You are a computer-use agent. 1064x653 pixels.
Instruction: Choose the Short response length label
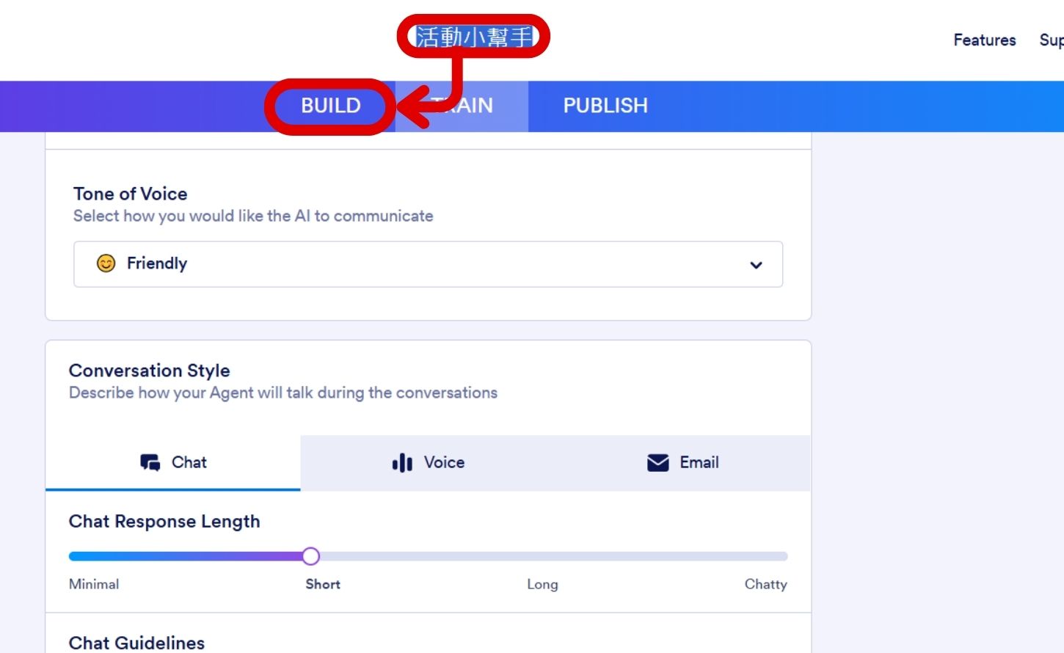click(x=323, y=584)
